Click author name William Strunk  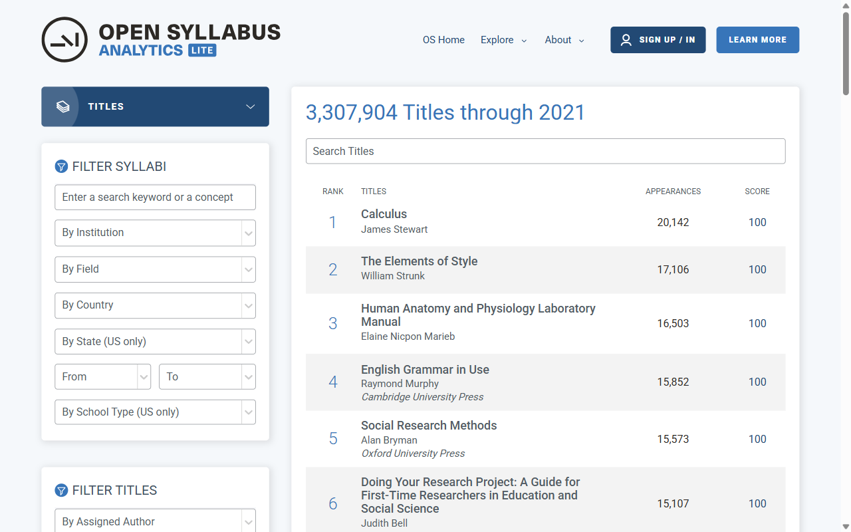tap(393, 276)
